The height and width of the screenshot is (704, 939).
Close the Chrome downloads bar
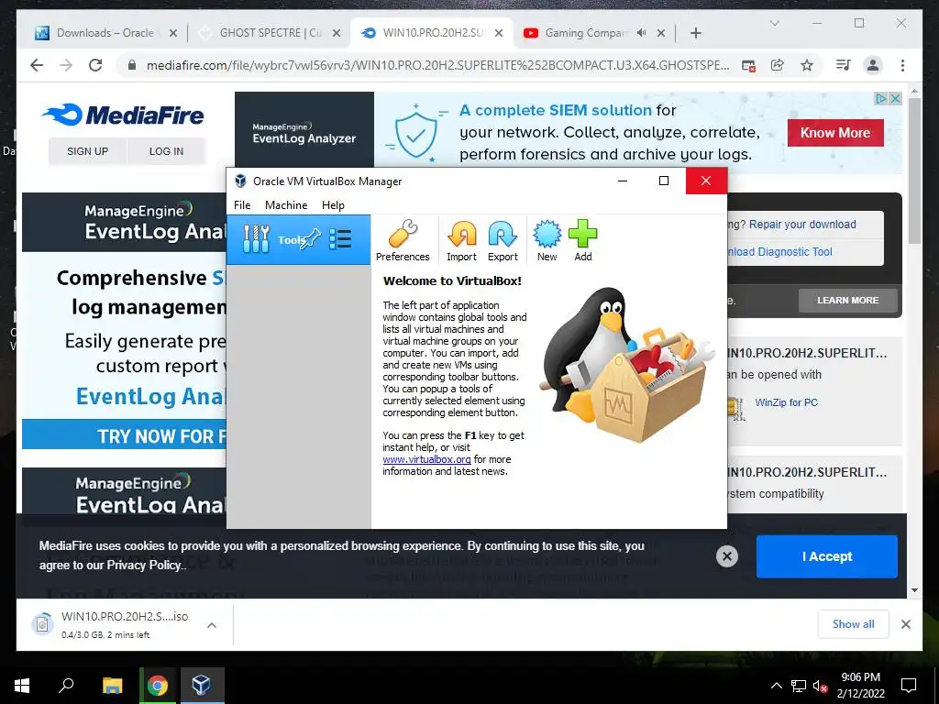tap(905, 624)
